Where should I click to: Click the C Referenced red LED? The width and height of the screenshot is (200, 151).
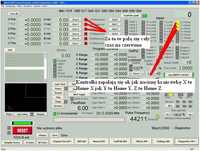pos(86,43)
